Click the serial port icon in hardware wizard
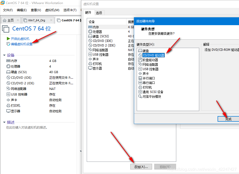This screenshot has height=174, width=239. pyautogui.click(x=140, y=83)
